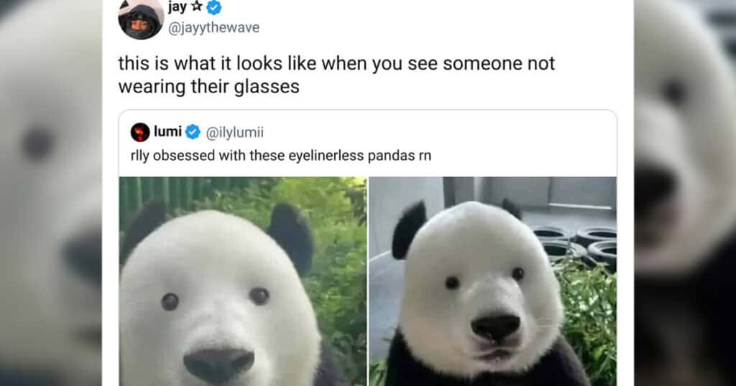This screenshot has height=386, width=736.
Task: Click the eyelinerless pandas quote text
Action: (281, 156)
